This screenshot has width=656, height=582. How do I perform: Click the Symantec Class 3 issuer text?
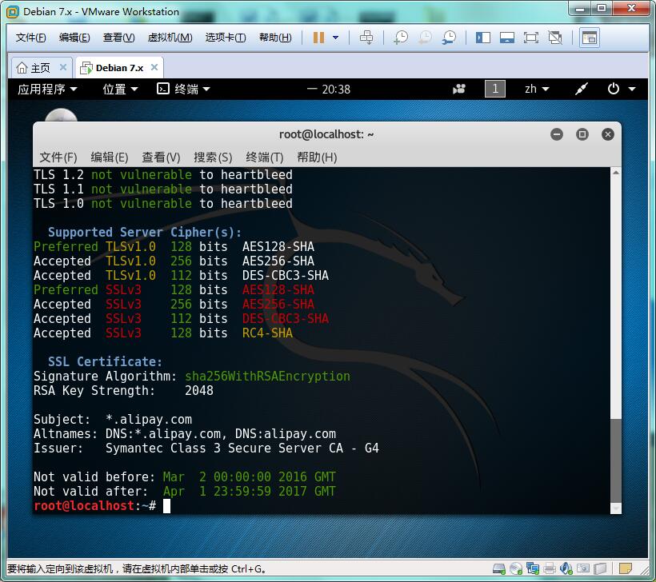click(242, 448)
